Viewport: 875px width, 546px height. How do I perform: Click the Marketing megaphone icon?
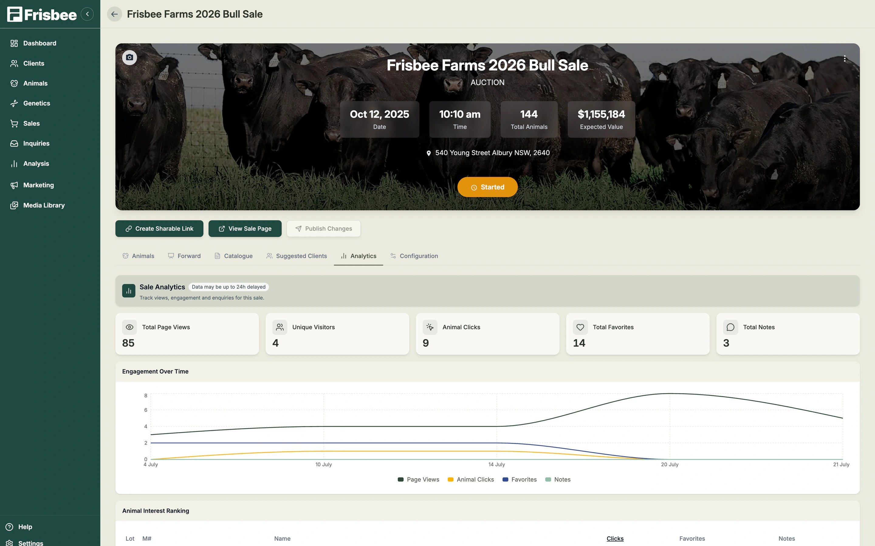(x=14, y=185)
